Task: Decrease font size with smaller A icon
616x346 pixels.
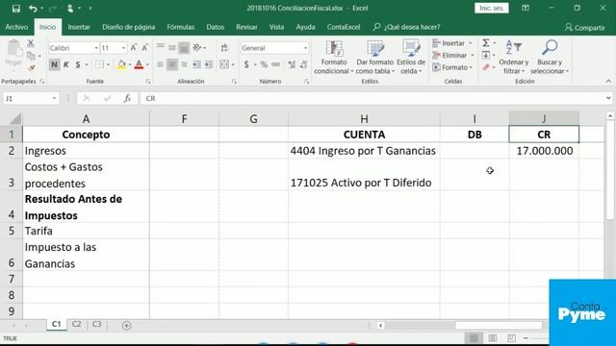Action: [x=144, y=48]
